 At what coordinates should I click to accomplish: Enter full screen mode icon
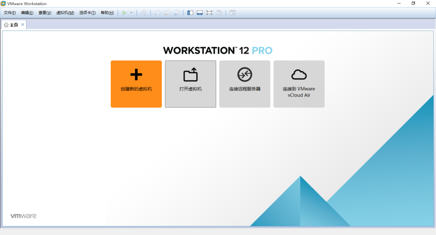click(209, 13)
